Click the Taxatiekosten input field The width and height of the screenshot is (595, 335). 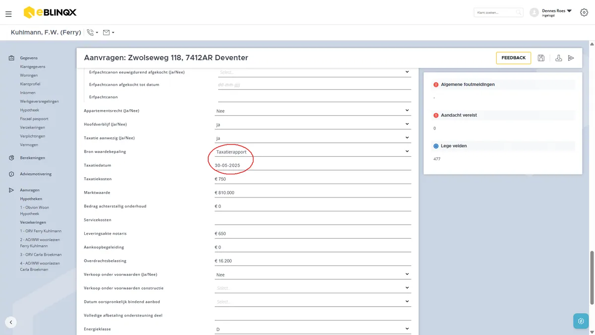[313, 179]
